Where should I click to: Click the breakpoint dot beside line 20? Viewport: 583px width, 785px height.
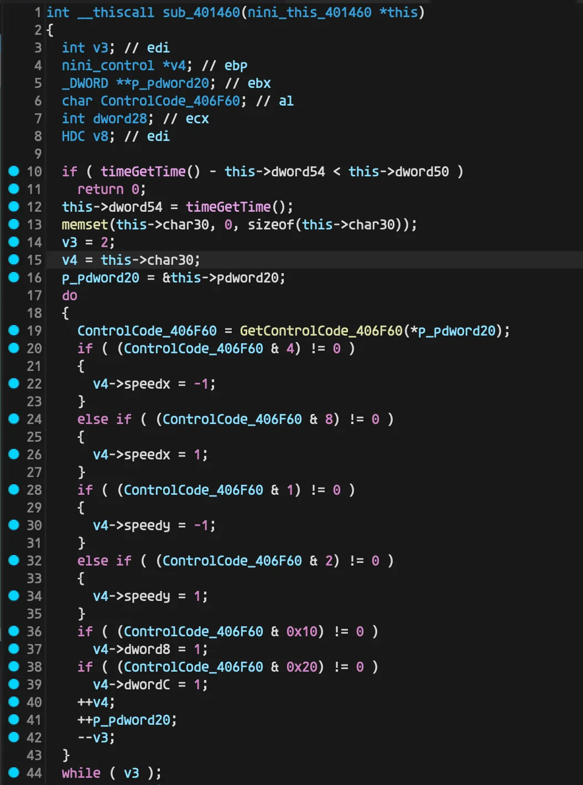[14, 348]
